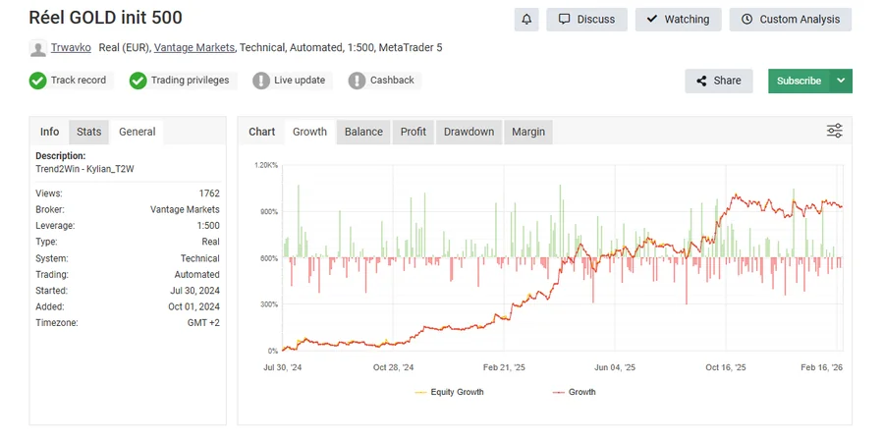
Task: Click the Added date Oct 01, 2024
Action: tap(195, 307)
